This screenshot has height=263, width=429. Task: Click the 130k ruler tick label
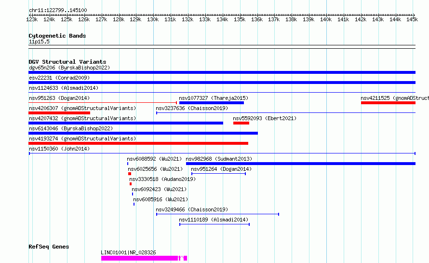(153, 19)
